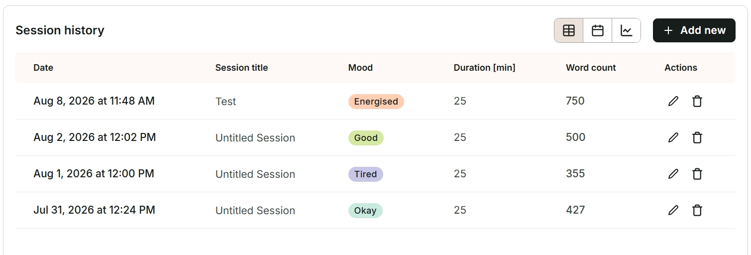Open the Test session title
This screenshot has height=255, width=751.
click(x=225, y=102)
